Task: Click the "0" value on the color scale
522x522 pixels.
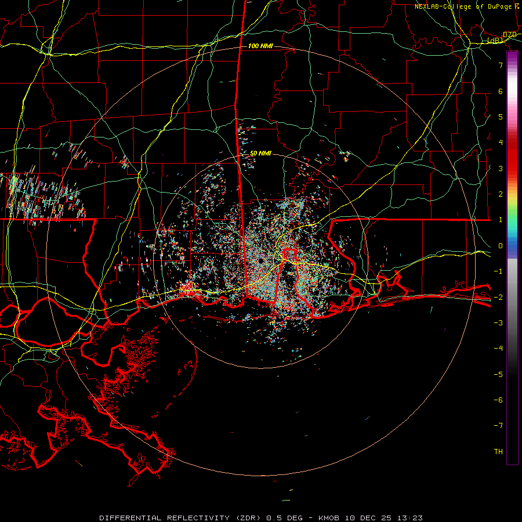Action: [501, 246]
